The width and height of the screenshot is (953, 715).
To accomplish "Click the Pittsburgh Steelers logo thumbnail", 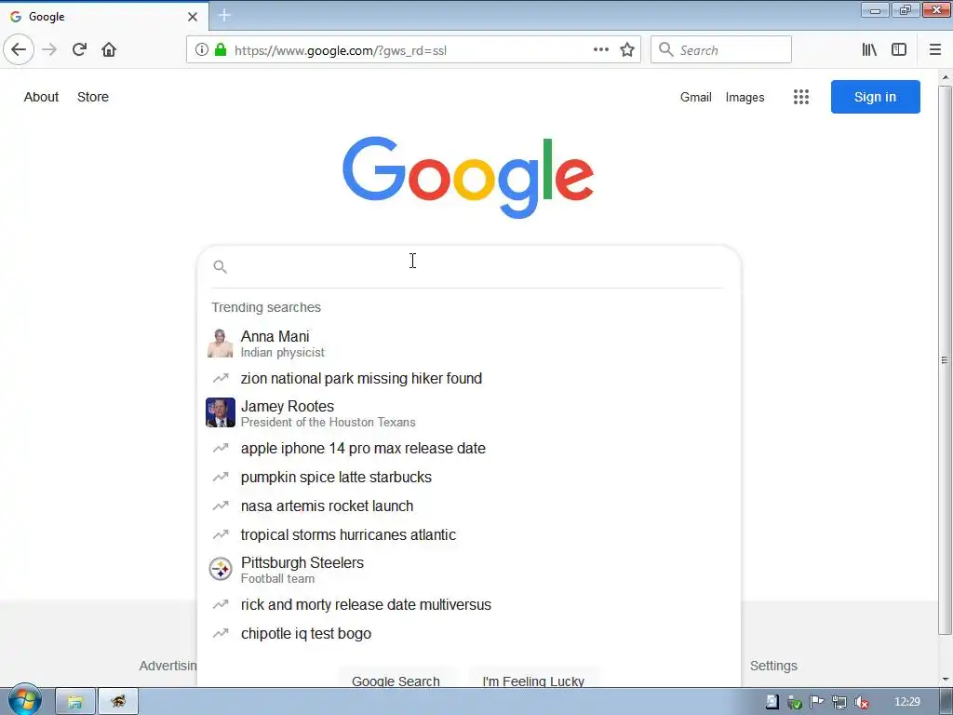I will click(220, 570).
